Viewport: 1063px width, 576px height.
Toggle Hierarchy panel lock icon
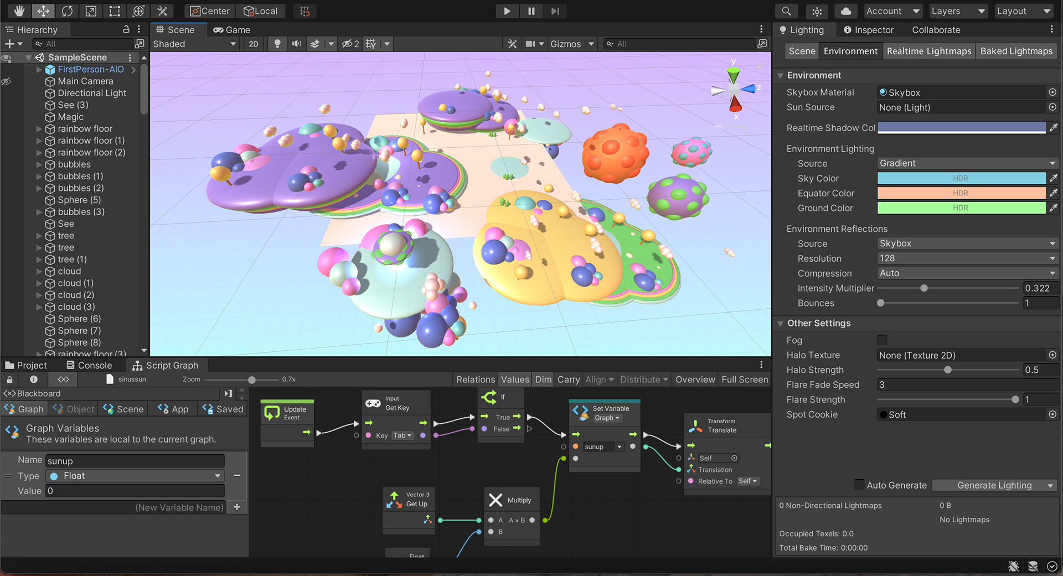click(x=126, y=29)
